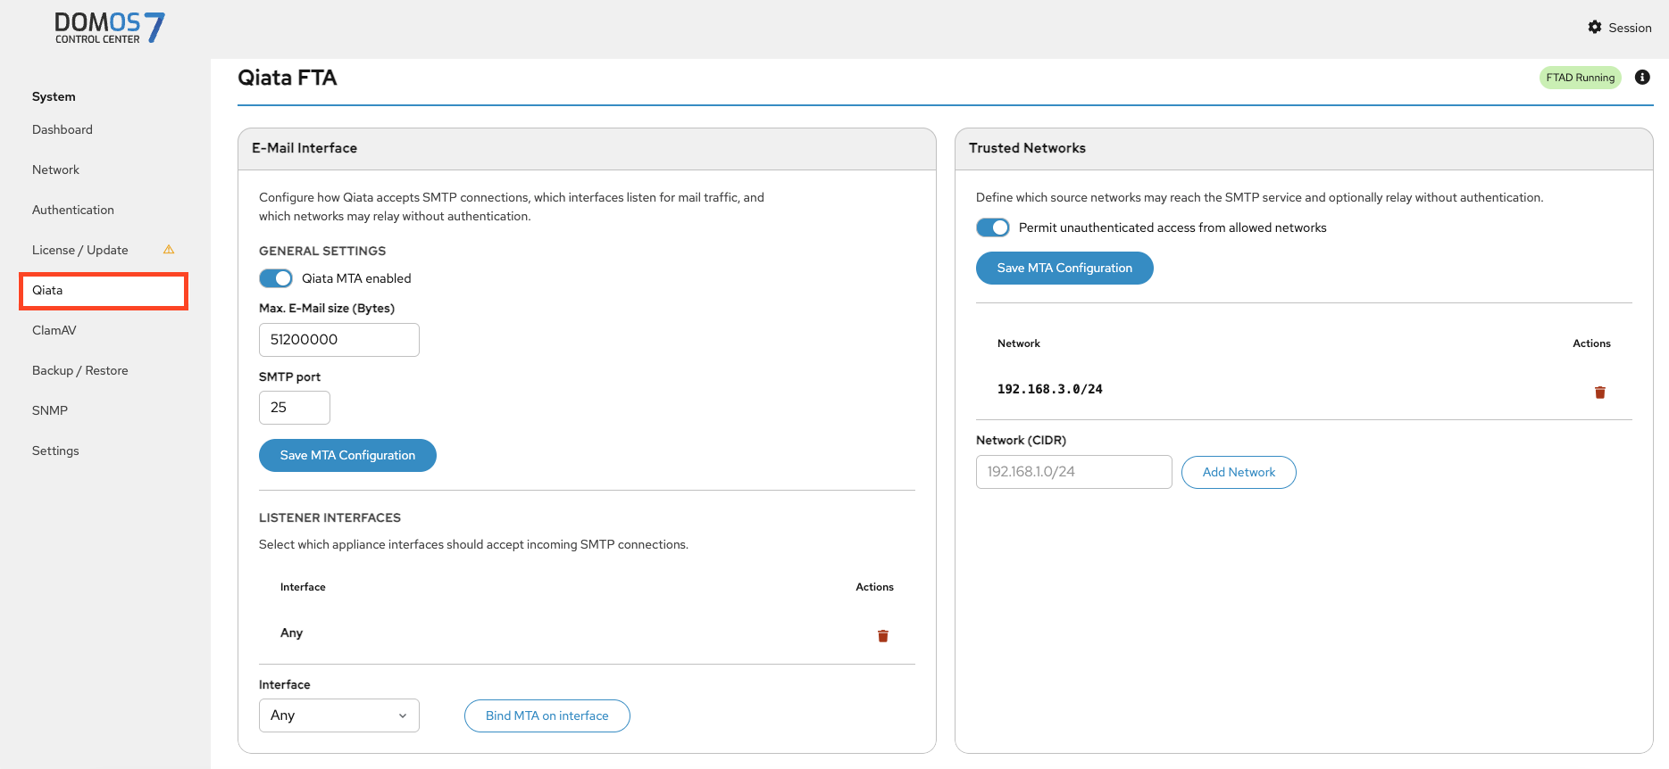Viewport: 1669px width, 769px height.
Task: Open the ClamAV page
Action: click(x=54, y=330)
